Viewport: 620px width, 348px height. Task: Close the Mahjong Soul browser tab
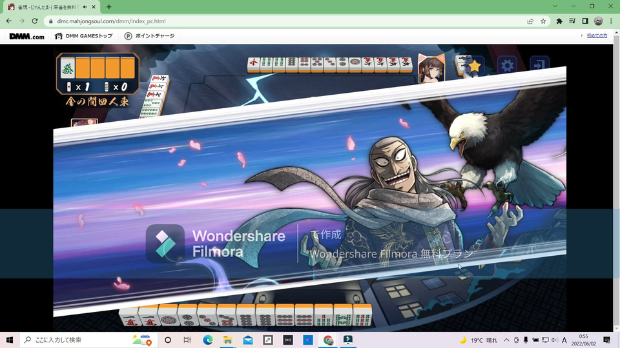point(94,6)
